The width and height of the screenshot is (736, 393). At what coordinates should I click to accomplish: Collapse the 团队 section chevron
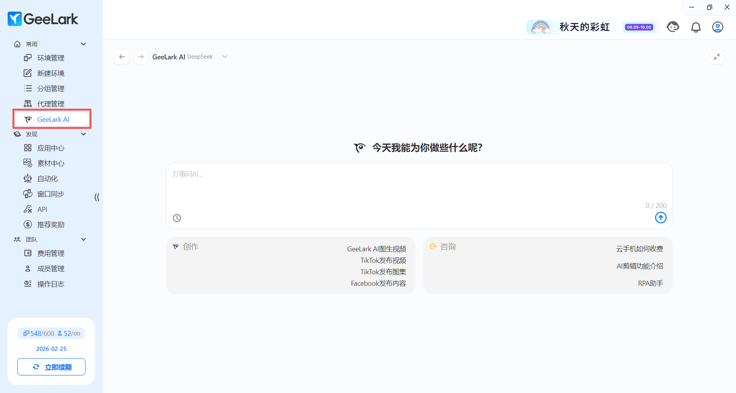[84, 239]
